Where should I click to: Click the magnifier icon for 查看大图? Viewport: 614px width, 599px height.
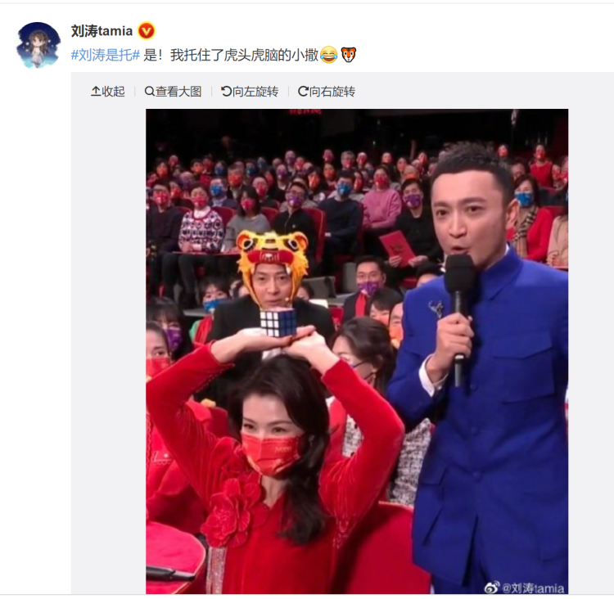click(x=149, y=92)
